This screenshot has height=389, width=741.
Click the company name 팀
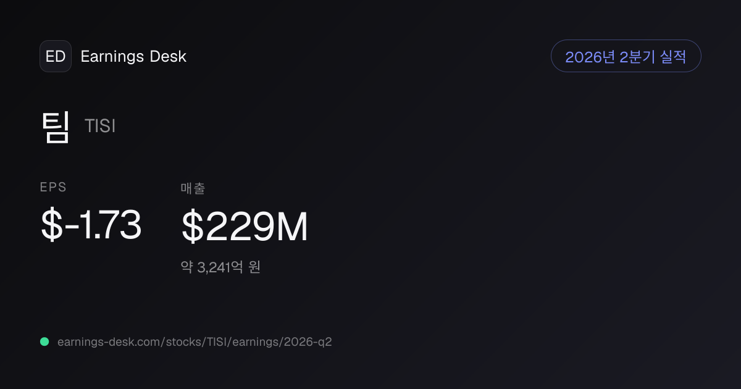pos(56,126)
